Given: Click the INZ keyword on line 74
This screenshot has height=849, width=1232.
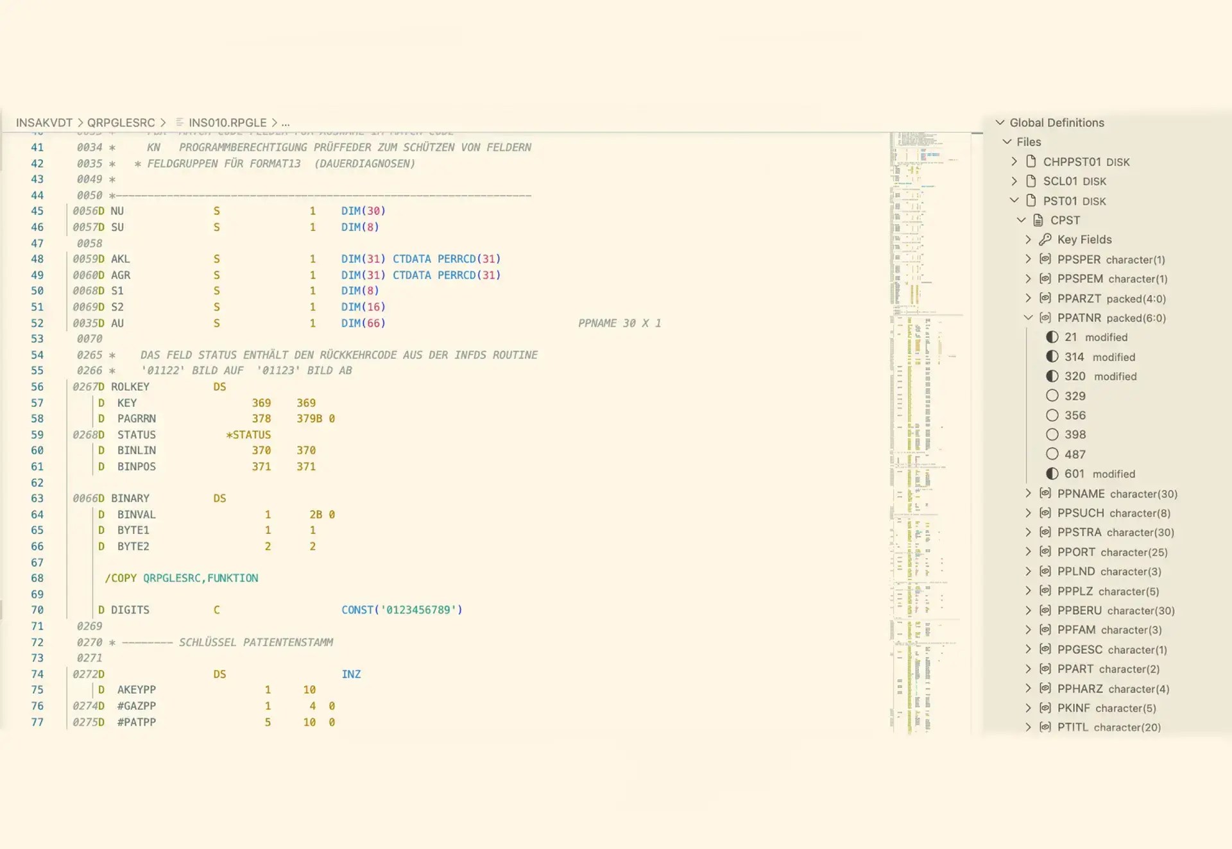Looking at the screenshot, I should 351,674.
